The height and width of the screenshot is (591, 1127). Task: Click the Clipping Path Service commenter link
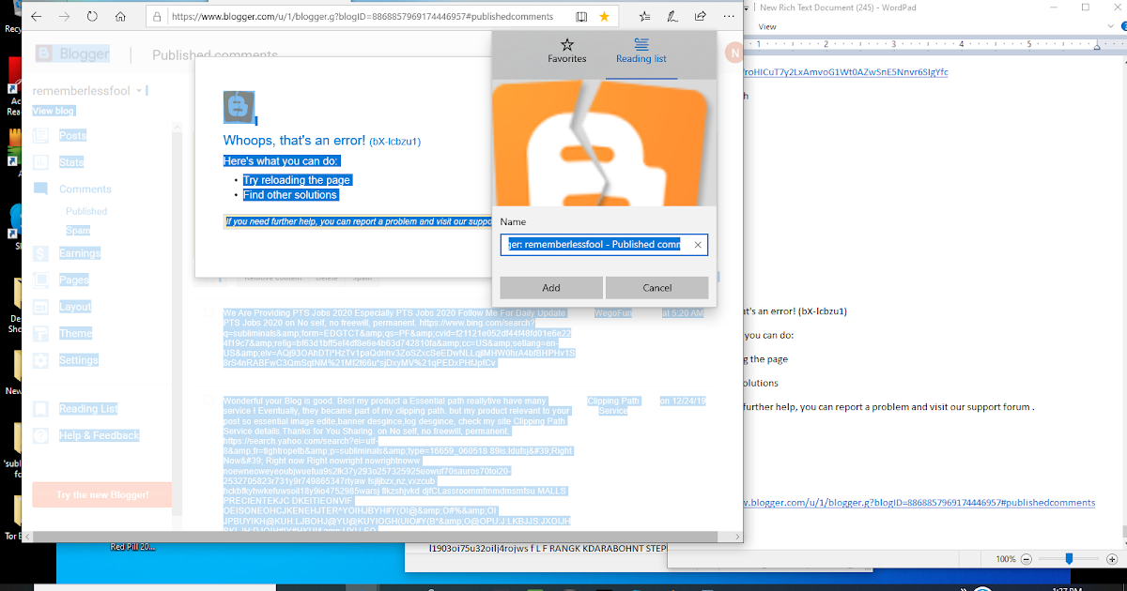click(x=613, y=405)
